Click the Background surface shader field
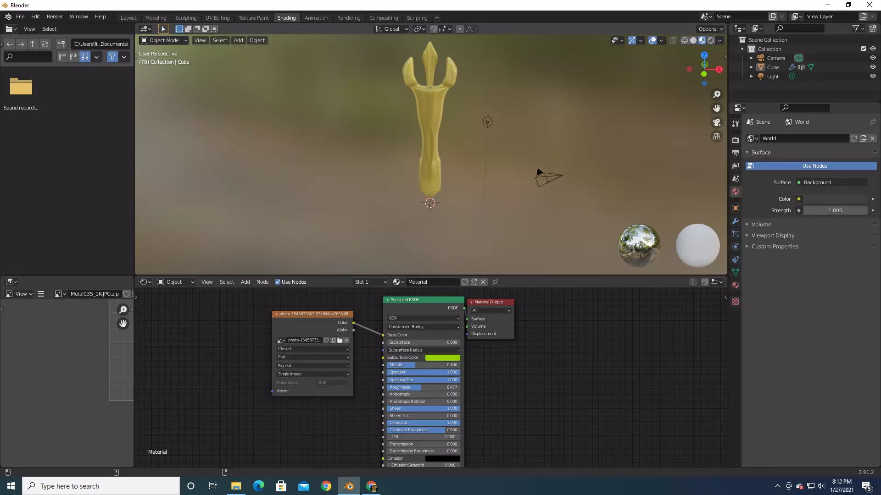The width and height of the screenshot is (881, 495). click(x=831, y=182)
